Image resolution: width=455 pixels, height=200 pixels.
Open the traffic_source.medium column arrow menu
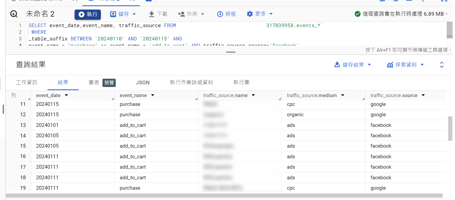pos(343,95)
